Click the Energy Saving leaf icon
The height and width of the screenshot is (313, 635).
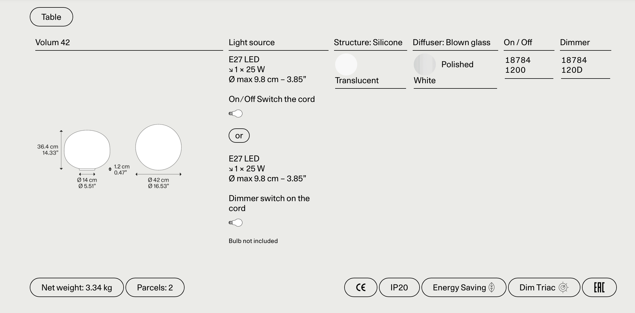tap(492, 287)
